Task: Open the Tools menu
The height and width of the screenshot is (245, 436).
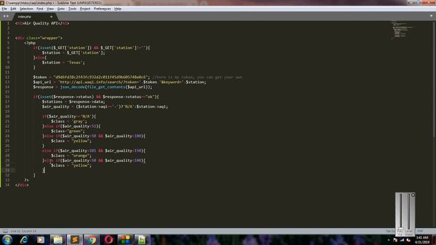Action: pyautogui.click(x=72, y=9)
